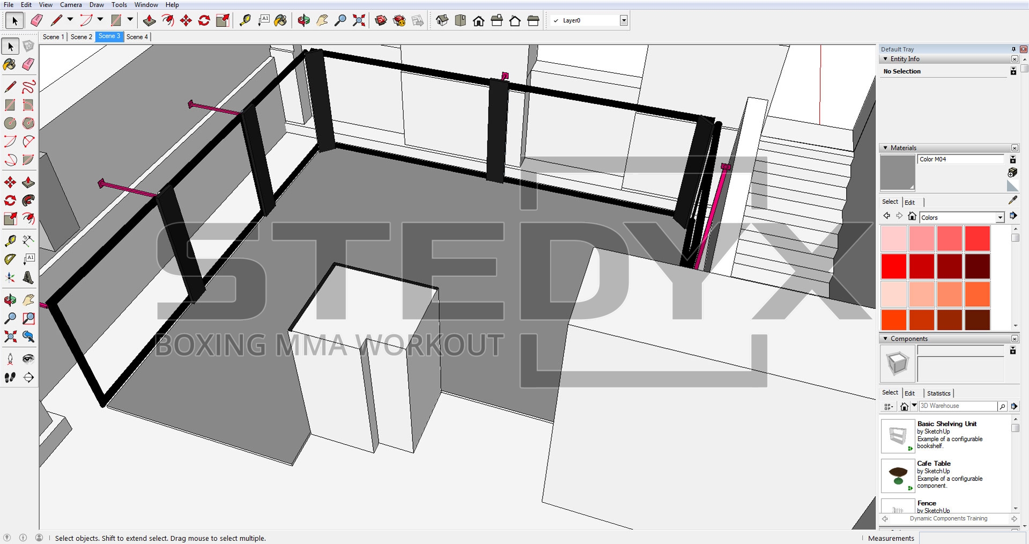Image resolution: width=1029 pixels, height=544 pixels.
Task: Pick the lightest pink color swatch
Action: point(894,239)
